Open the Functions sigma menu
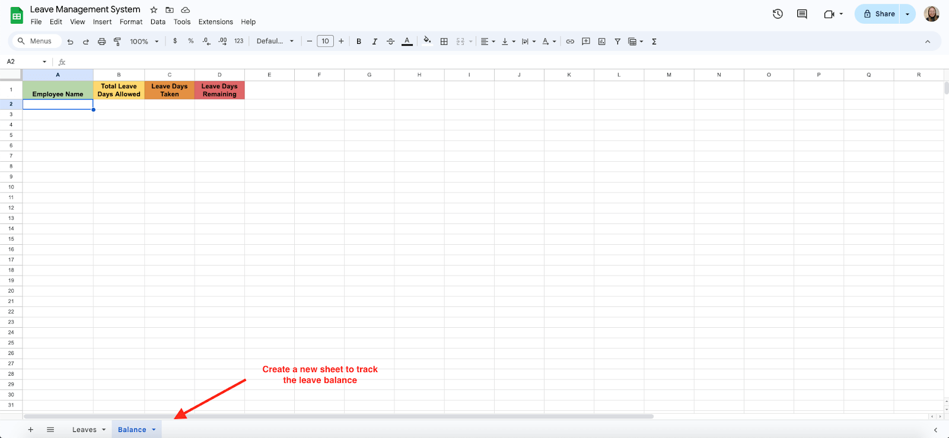This screenshot has height=438, width=949. coord(654,41)
